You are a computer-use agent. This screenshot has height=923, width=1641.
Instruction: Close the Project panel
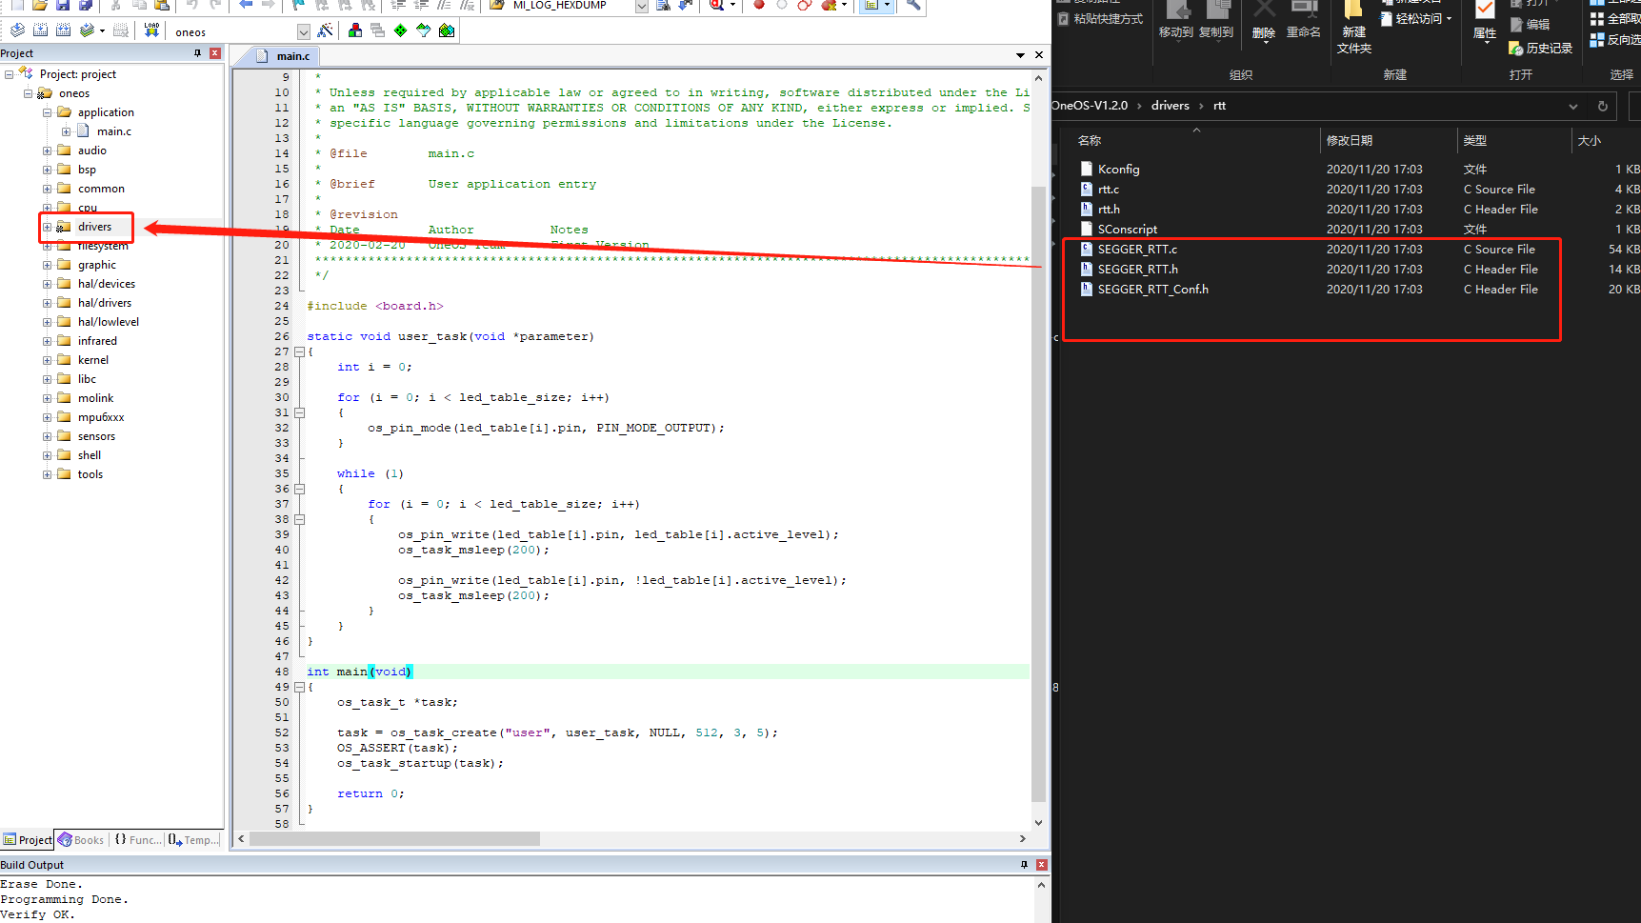[215, 53]
